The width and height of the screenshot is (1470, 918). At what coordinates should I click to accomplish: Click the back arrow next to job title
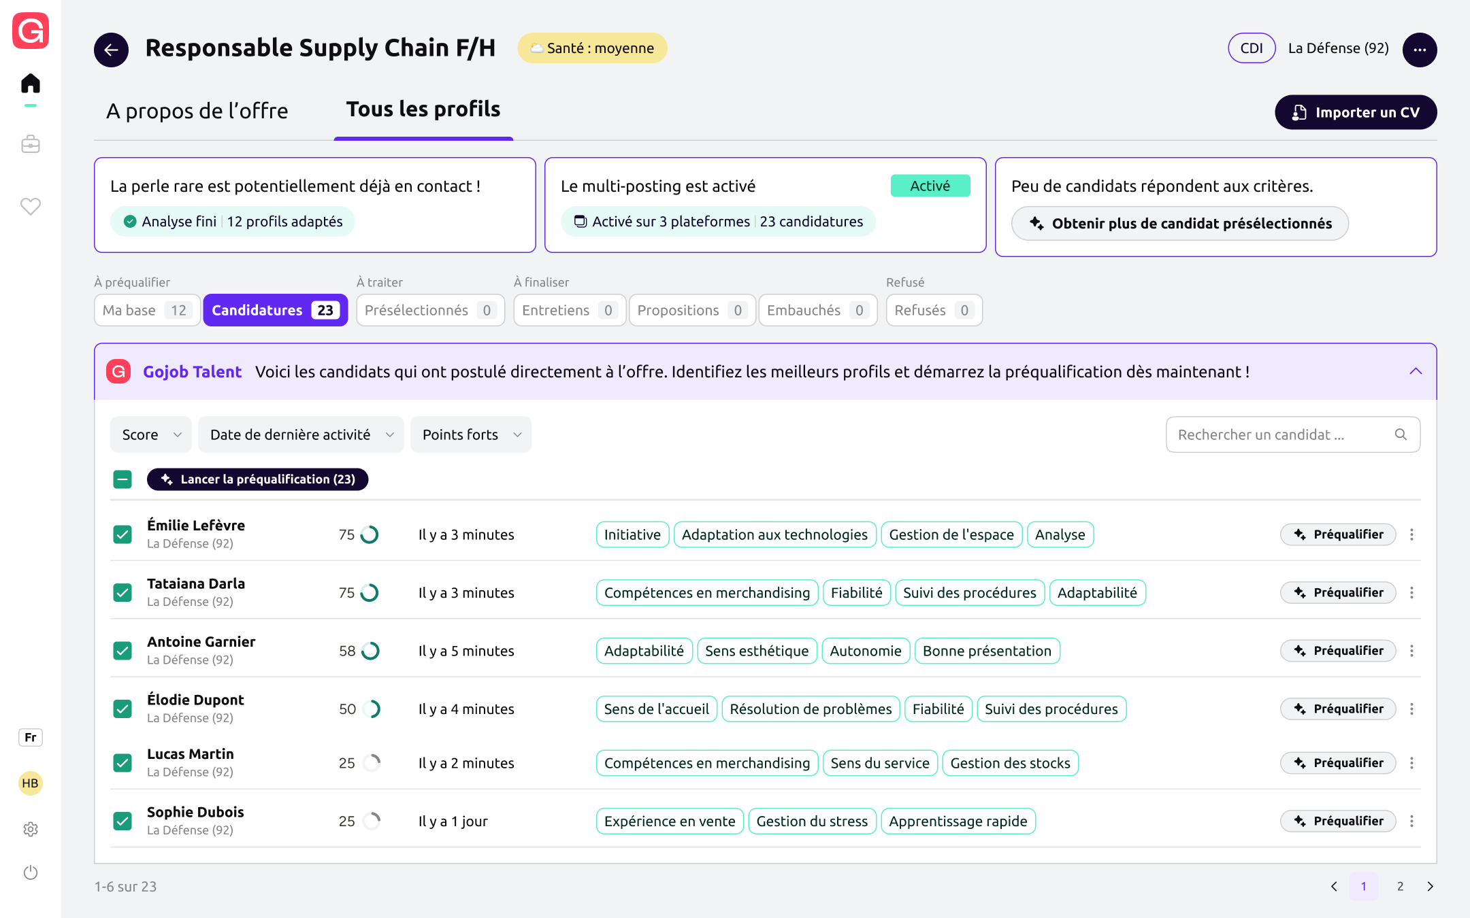(111, 49)
